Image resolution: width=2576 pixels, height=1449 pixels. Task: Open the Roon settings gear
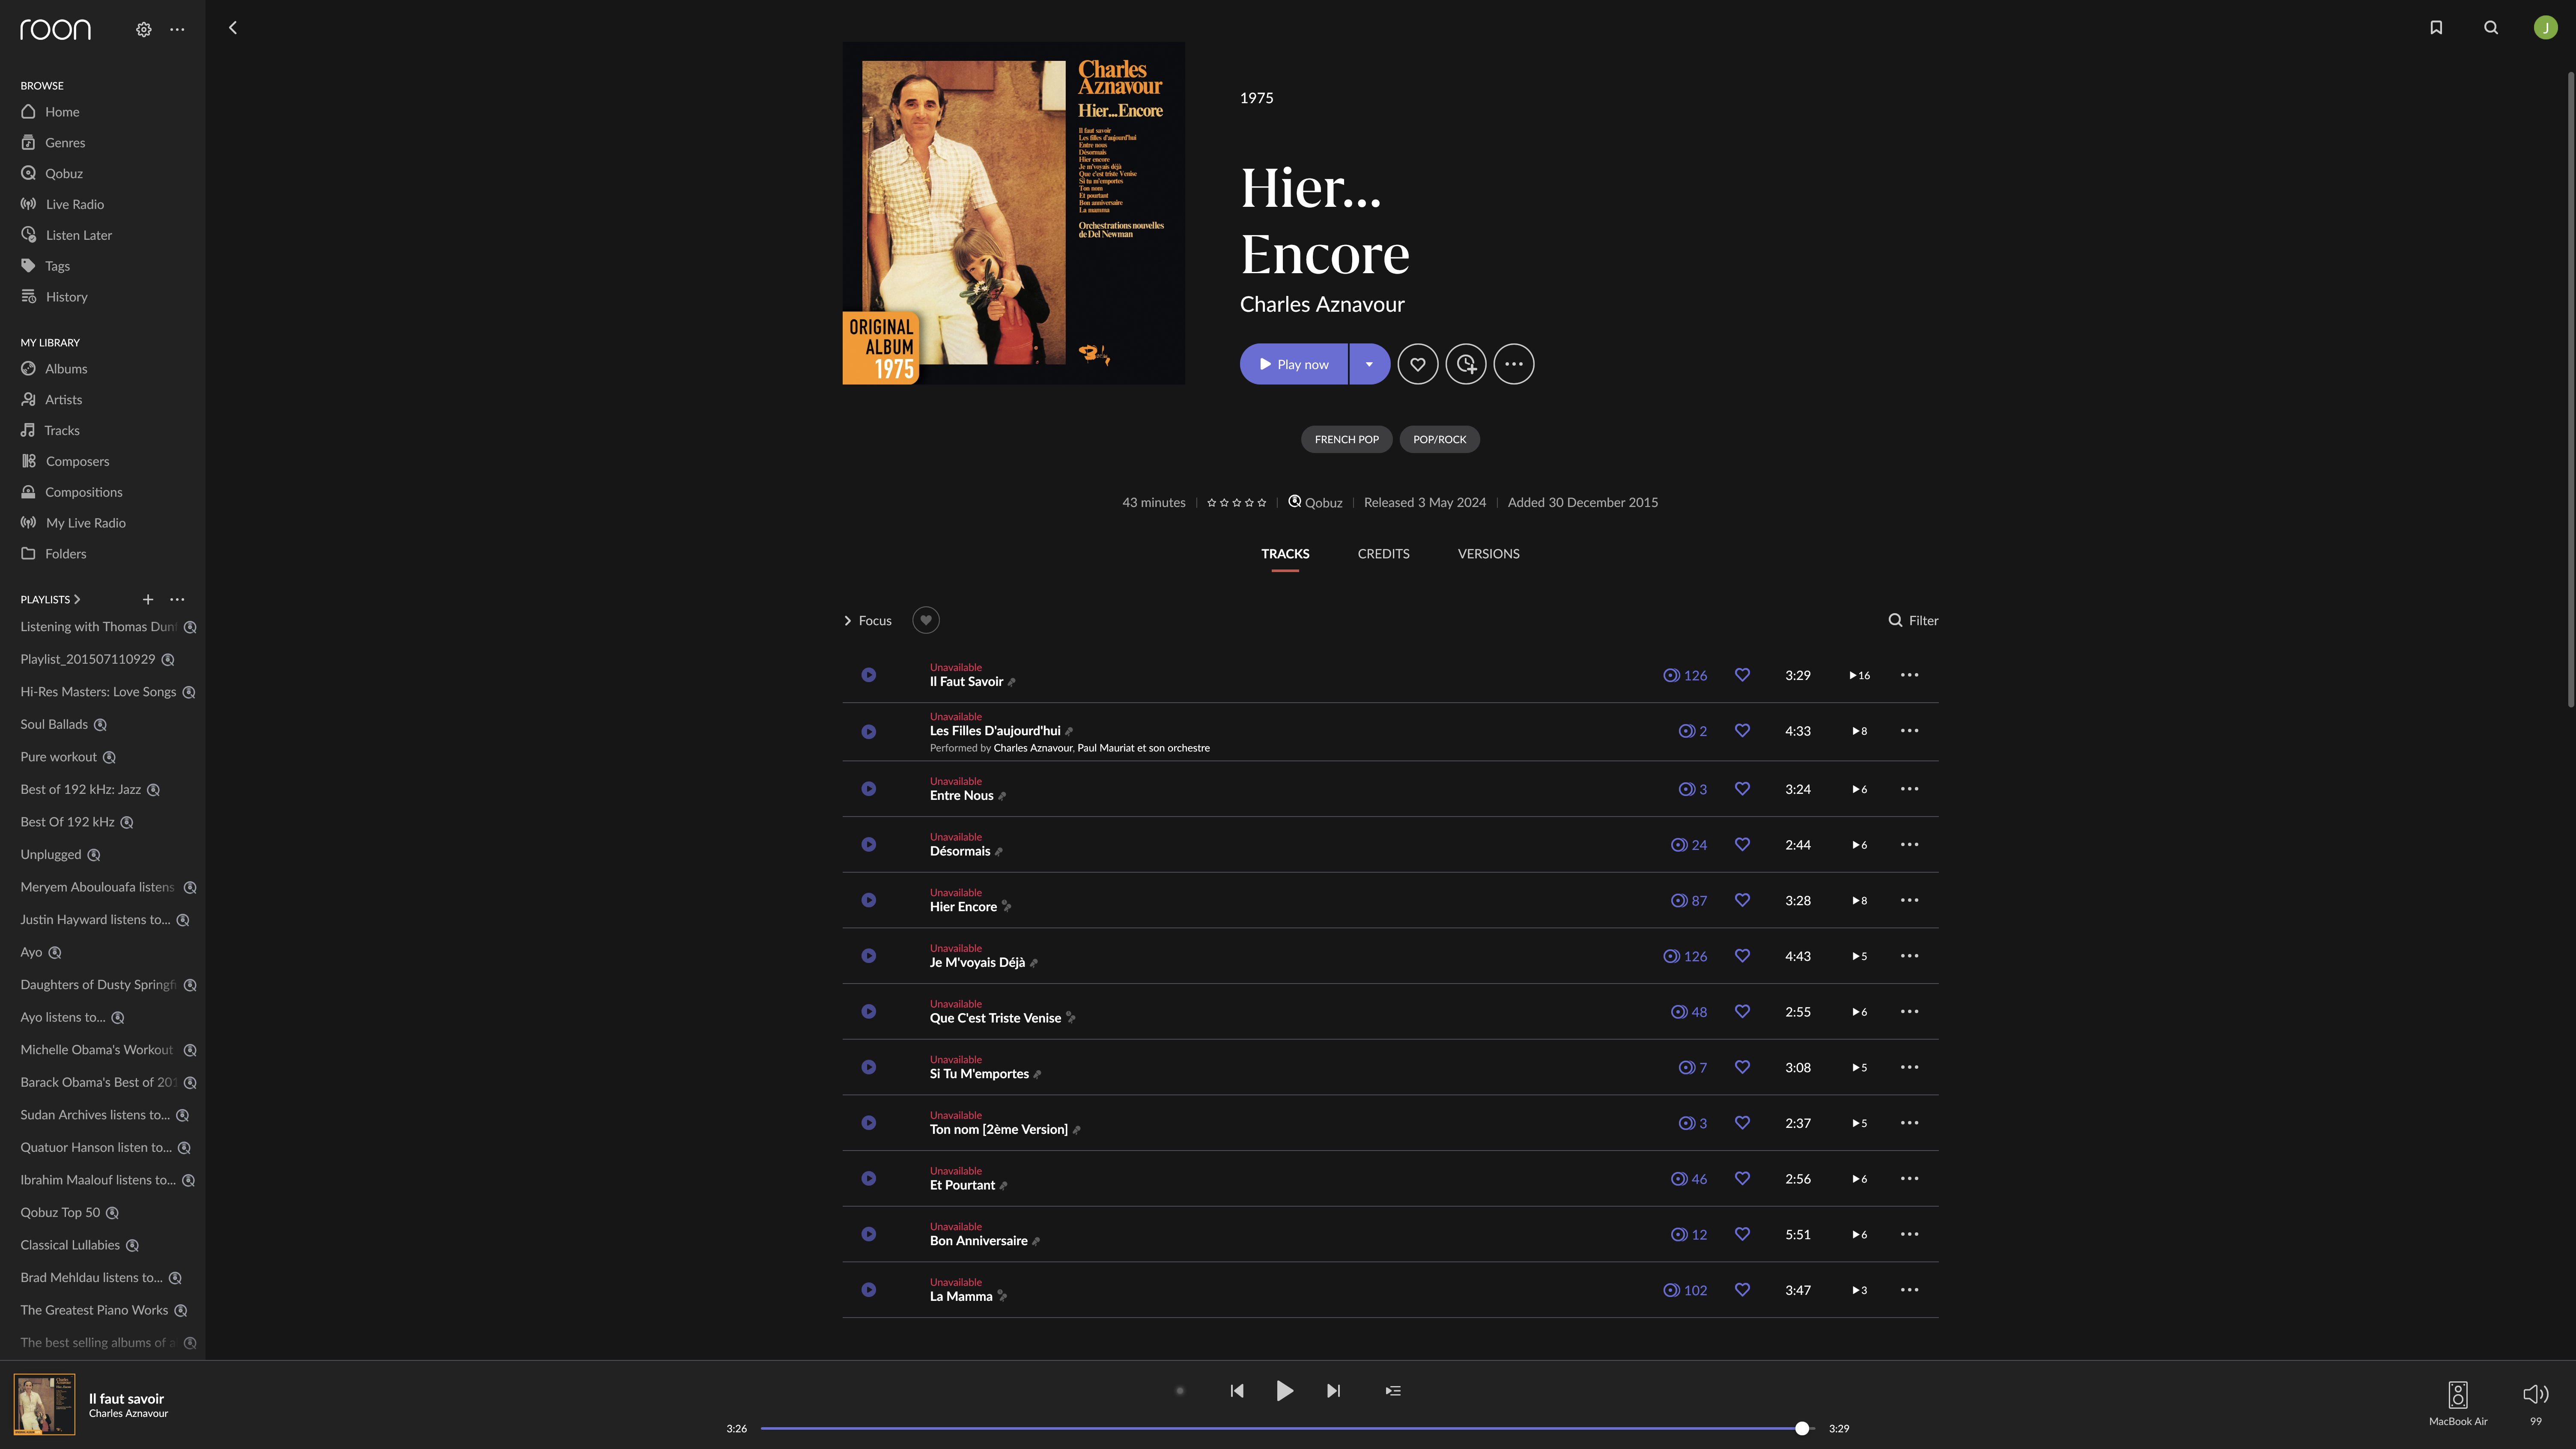[144, 30]
